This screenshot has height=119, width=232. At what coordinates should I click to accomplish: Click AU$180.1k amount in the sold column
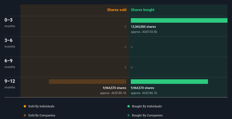[113, 93]
